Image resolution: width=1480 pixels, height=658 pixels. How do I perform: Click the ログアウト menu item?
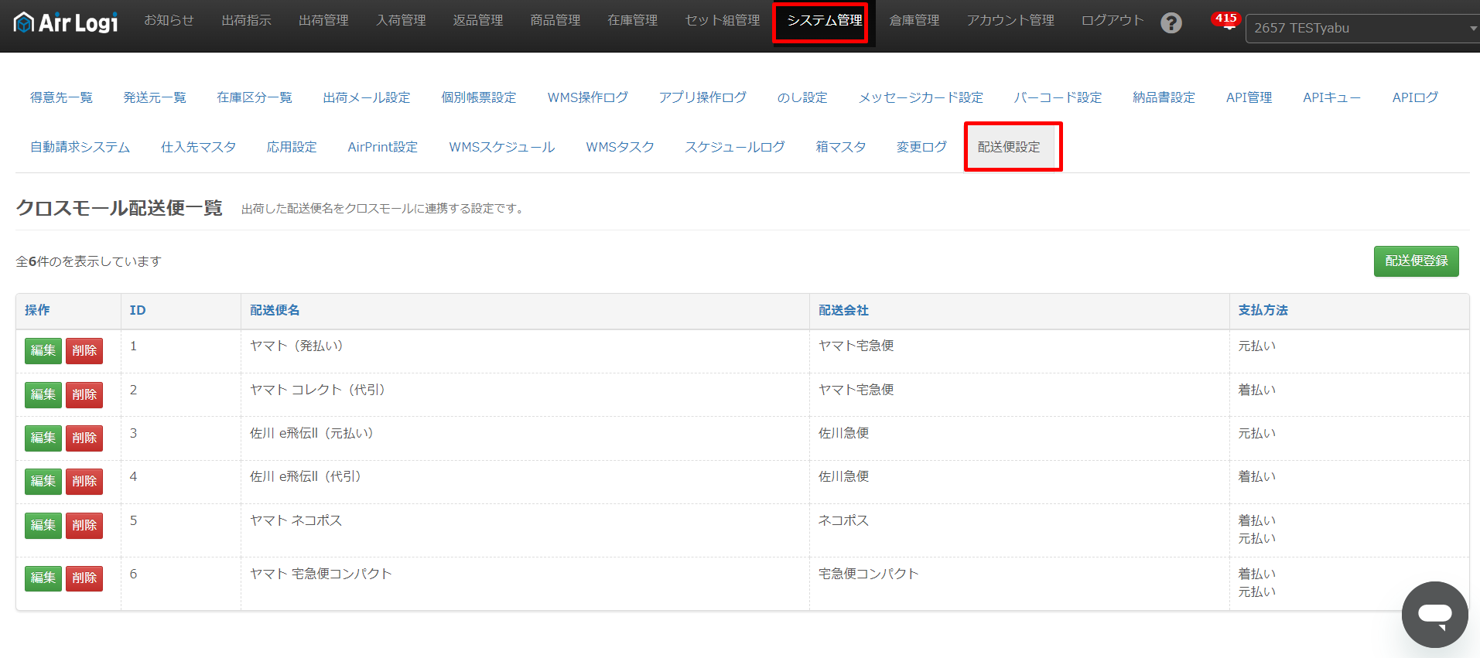(1112, 21)
